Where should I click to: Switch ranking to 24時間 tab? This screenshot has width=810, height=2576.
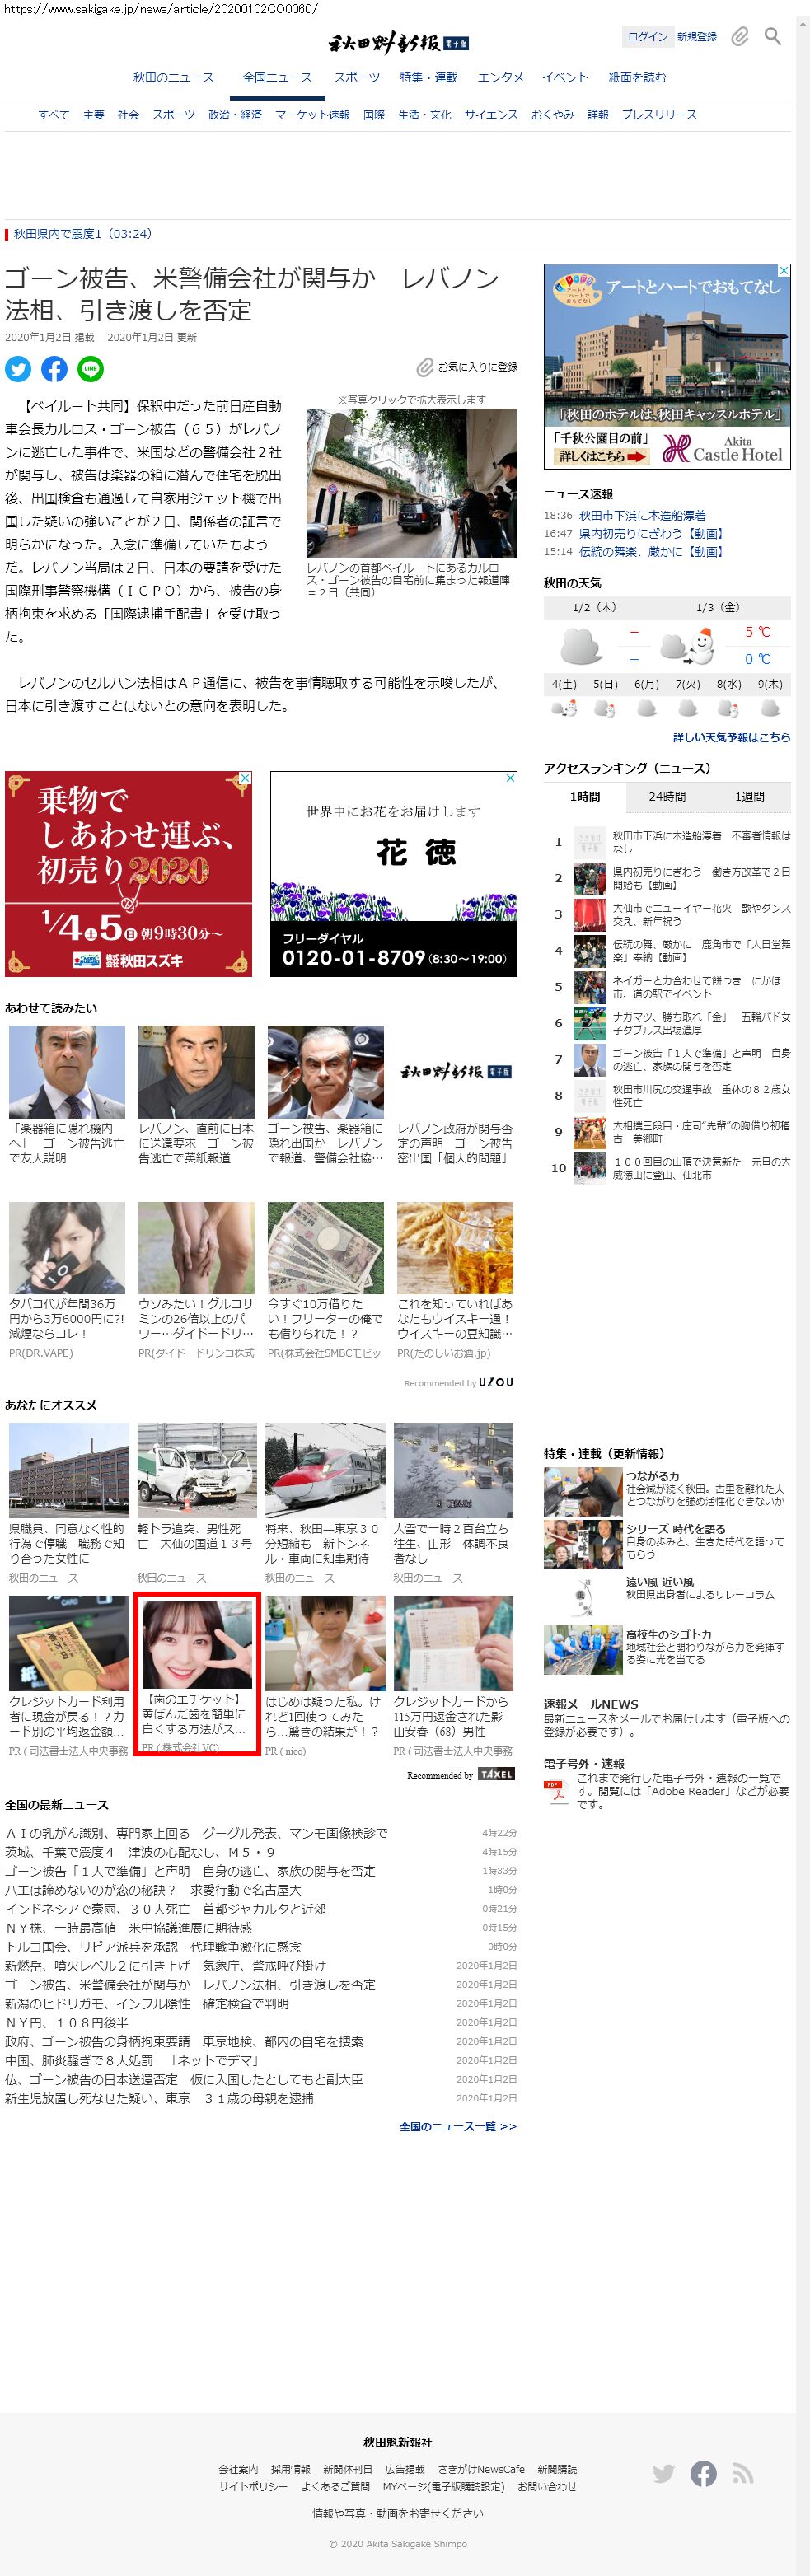667,797
